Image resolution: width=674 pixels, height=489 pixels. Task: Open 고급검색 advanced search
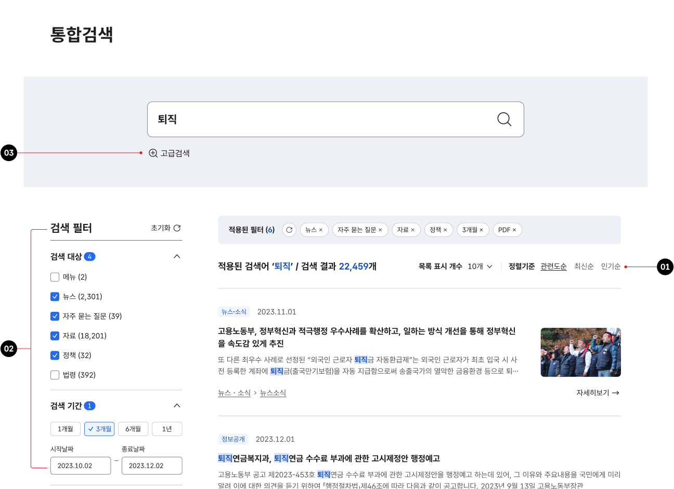click(170, 153)
